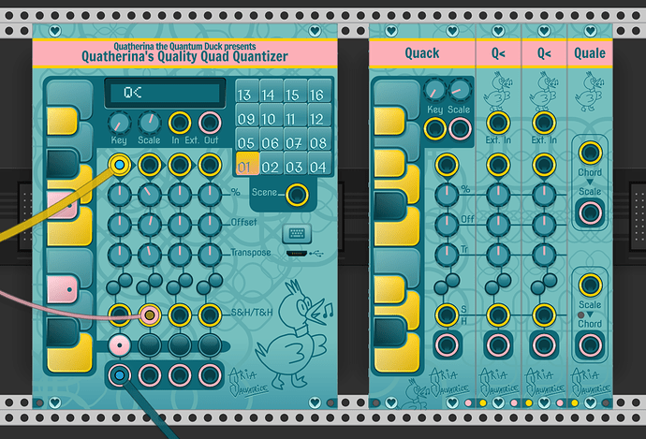The height and width of the screenshot is (439, 646).
Task: Click the Chord input jack on Quale
Action: 590,153
